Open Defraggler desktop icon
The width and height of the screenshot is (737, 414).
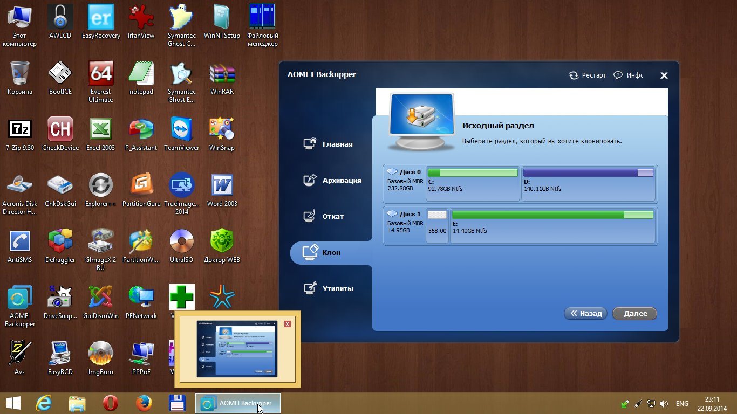pyautogui.click(x=60, y=246)
